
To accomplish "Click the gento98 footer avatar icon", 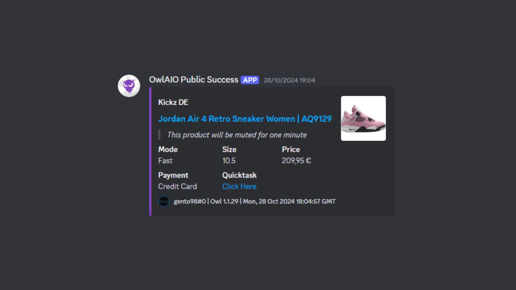I will [x=164, y=201].
